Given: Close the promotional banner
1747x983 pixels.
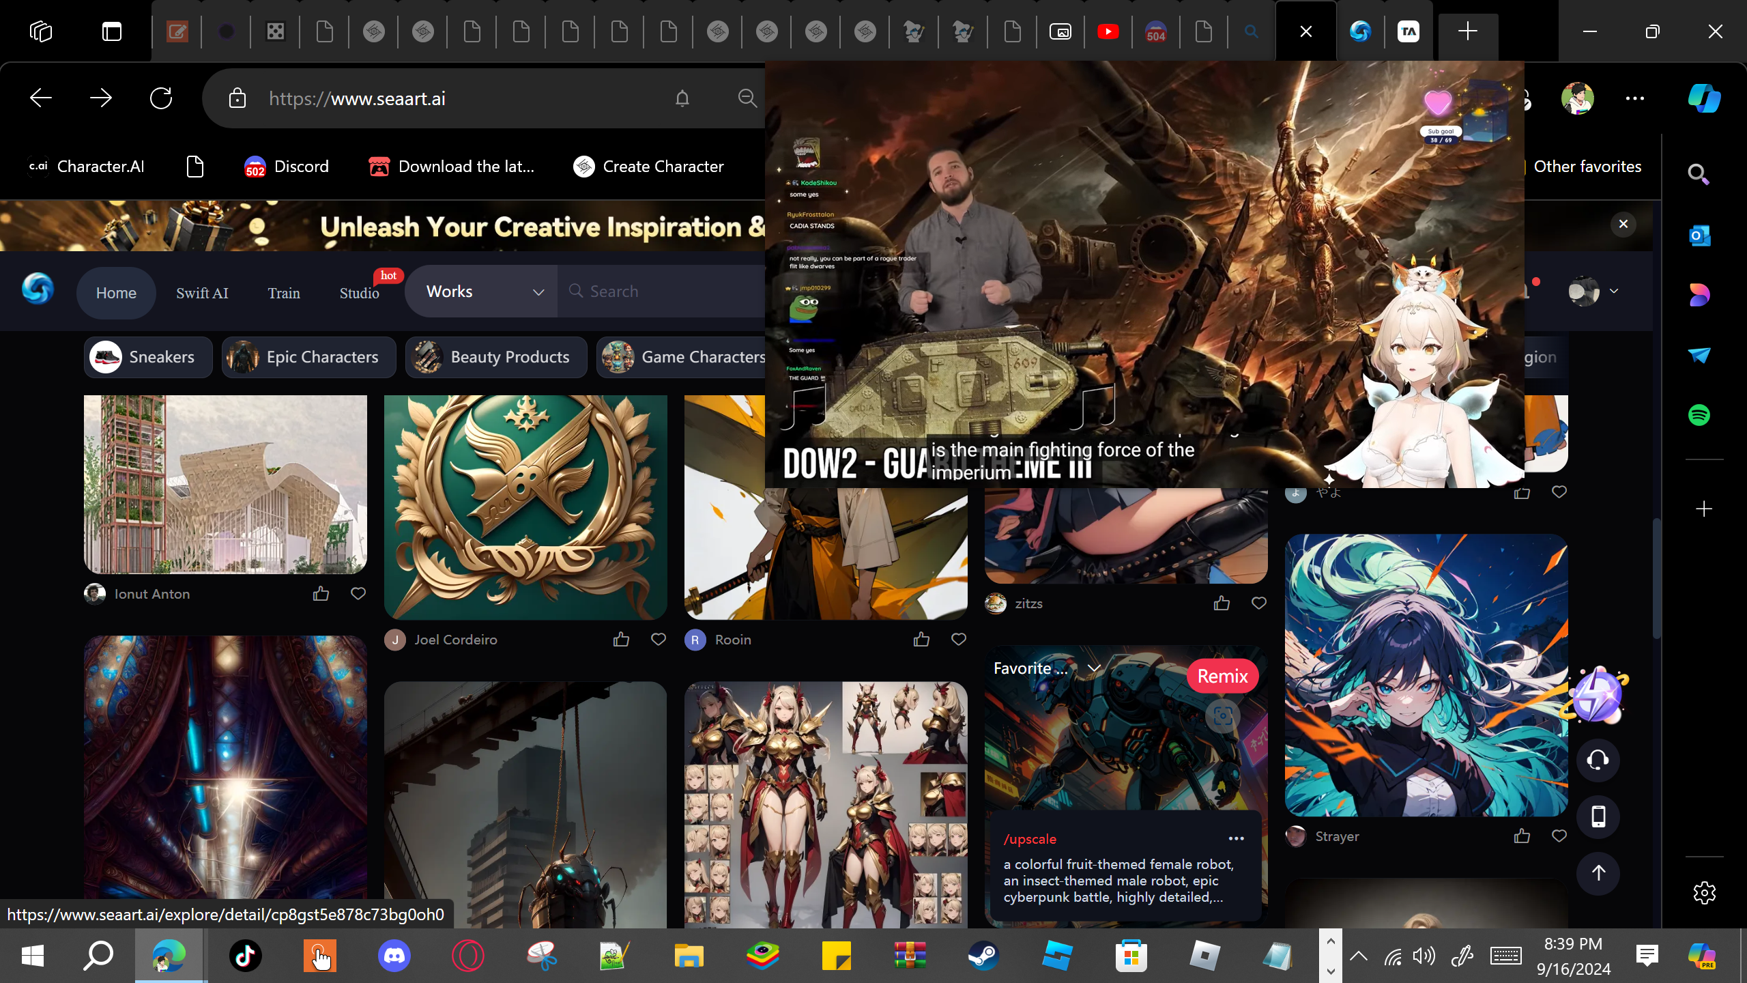Looking at the screenshot, I should [x=1623, y=224].
